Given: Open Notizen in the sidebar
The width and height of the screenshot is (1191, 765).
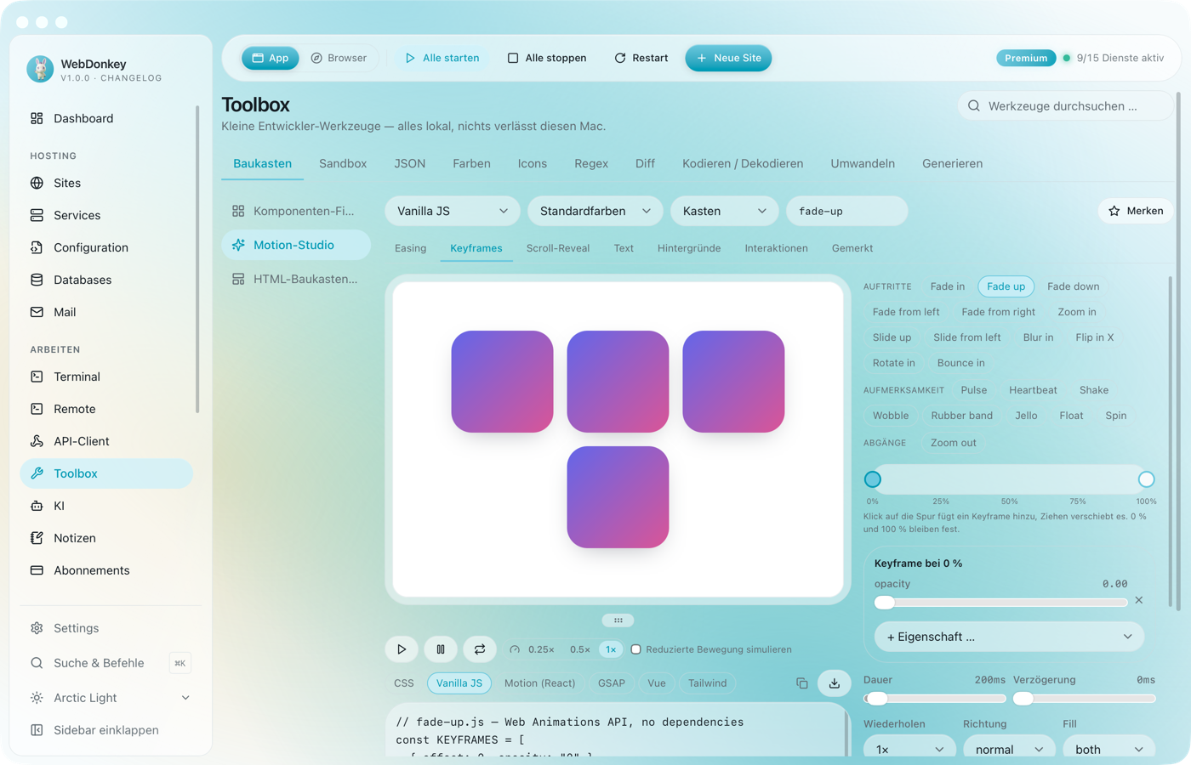Looking at the screenshot, I should (106, 538).
